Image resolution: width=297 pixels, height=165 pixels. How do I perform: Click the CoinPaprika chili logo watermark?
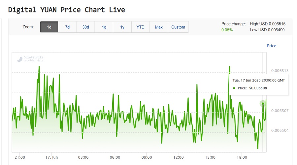click(20, 59)
